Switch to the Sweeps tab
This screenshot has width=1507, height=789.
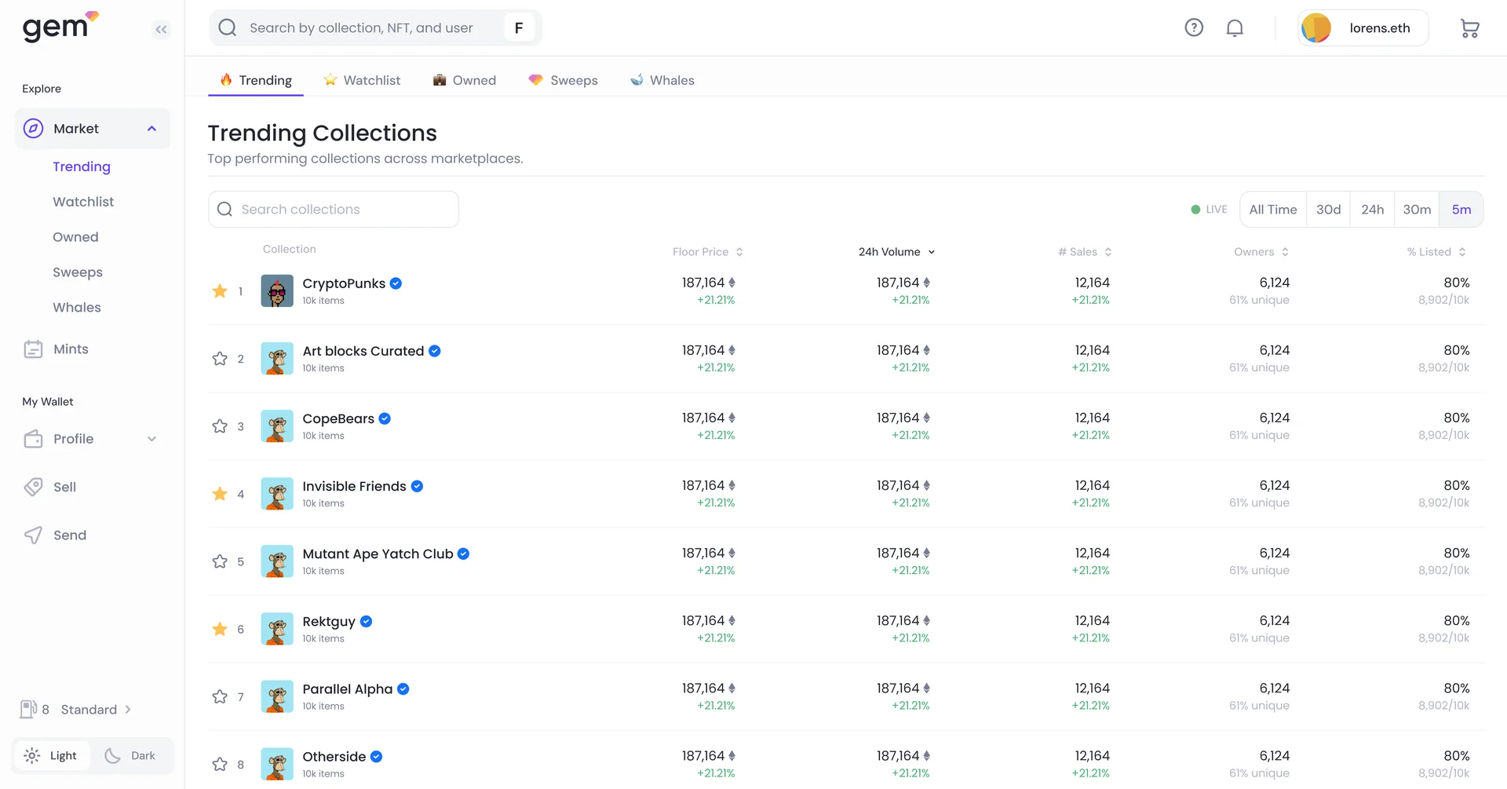click(x=563, y=80)
